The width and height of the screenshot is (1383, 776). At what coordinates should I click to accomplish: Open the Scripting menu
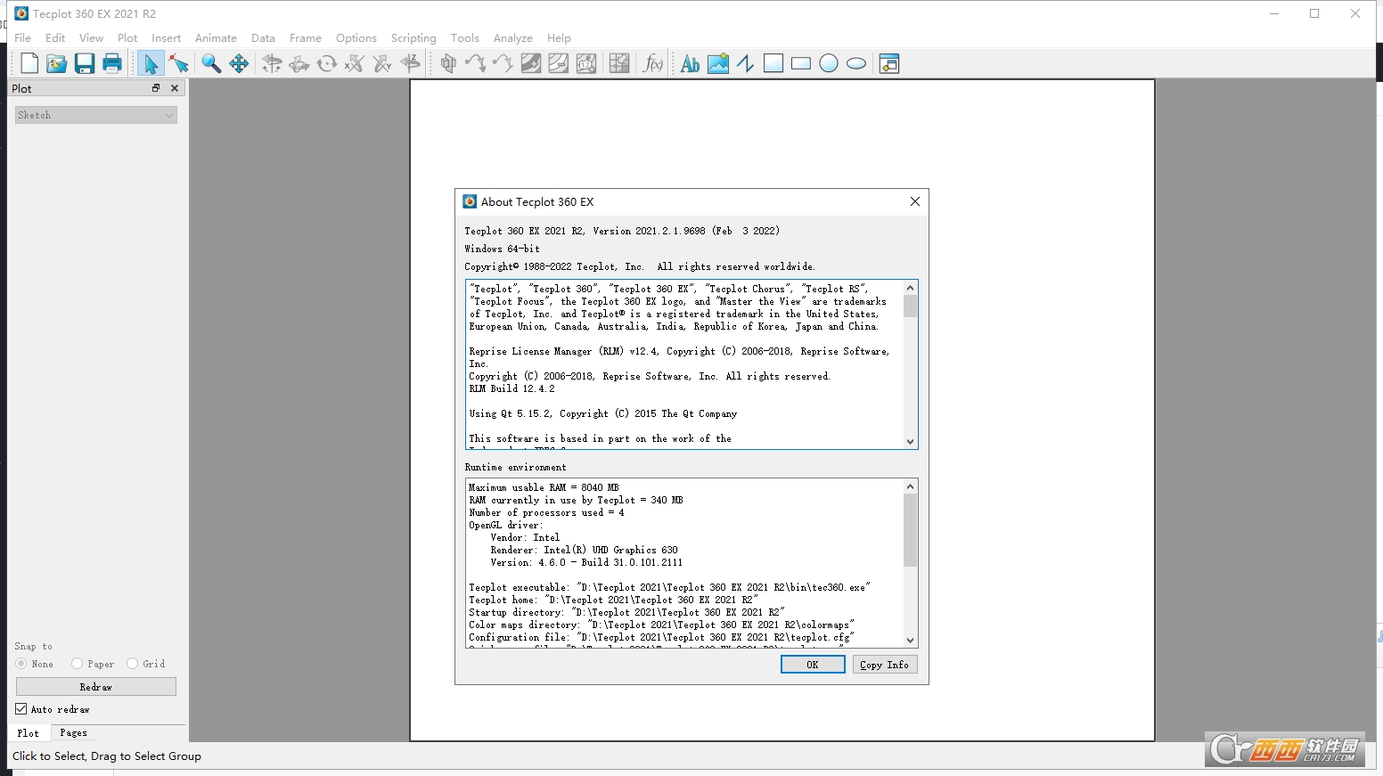point(413,38)
